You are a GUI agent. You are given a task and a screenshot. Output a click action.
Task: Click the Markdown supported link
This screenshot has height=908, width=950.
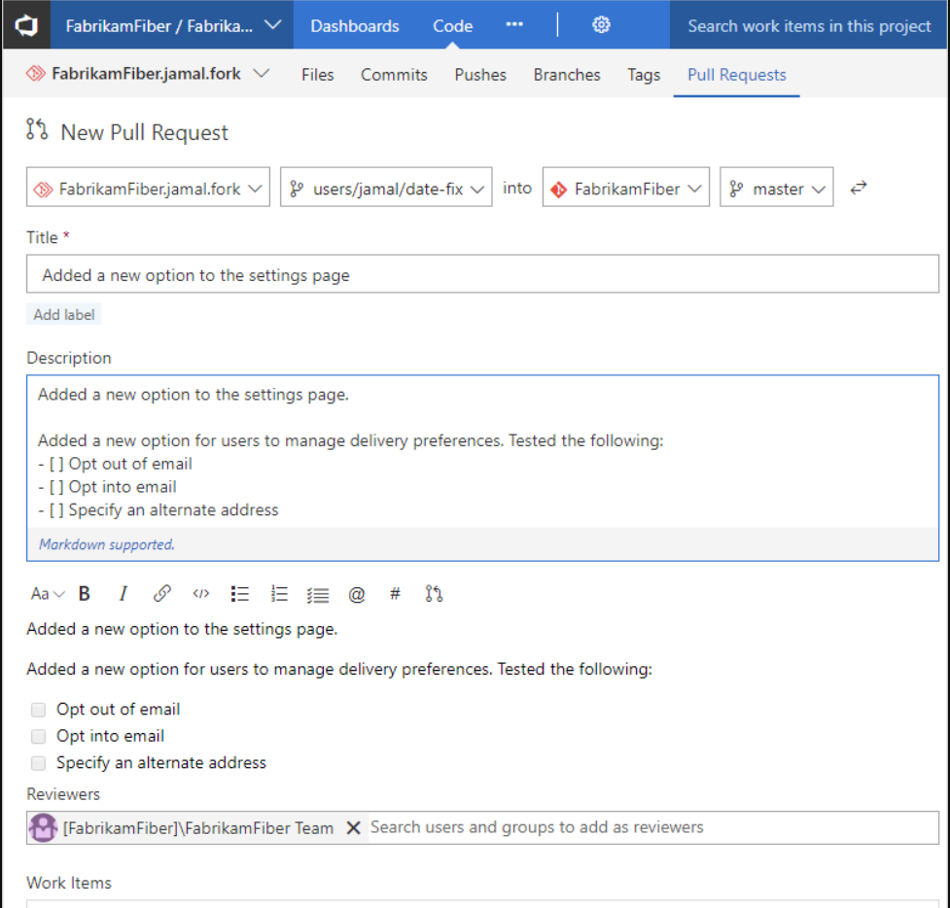(x=107, y=544)
